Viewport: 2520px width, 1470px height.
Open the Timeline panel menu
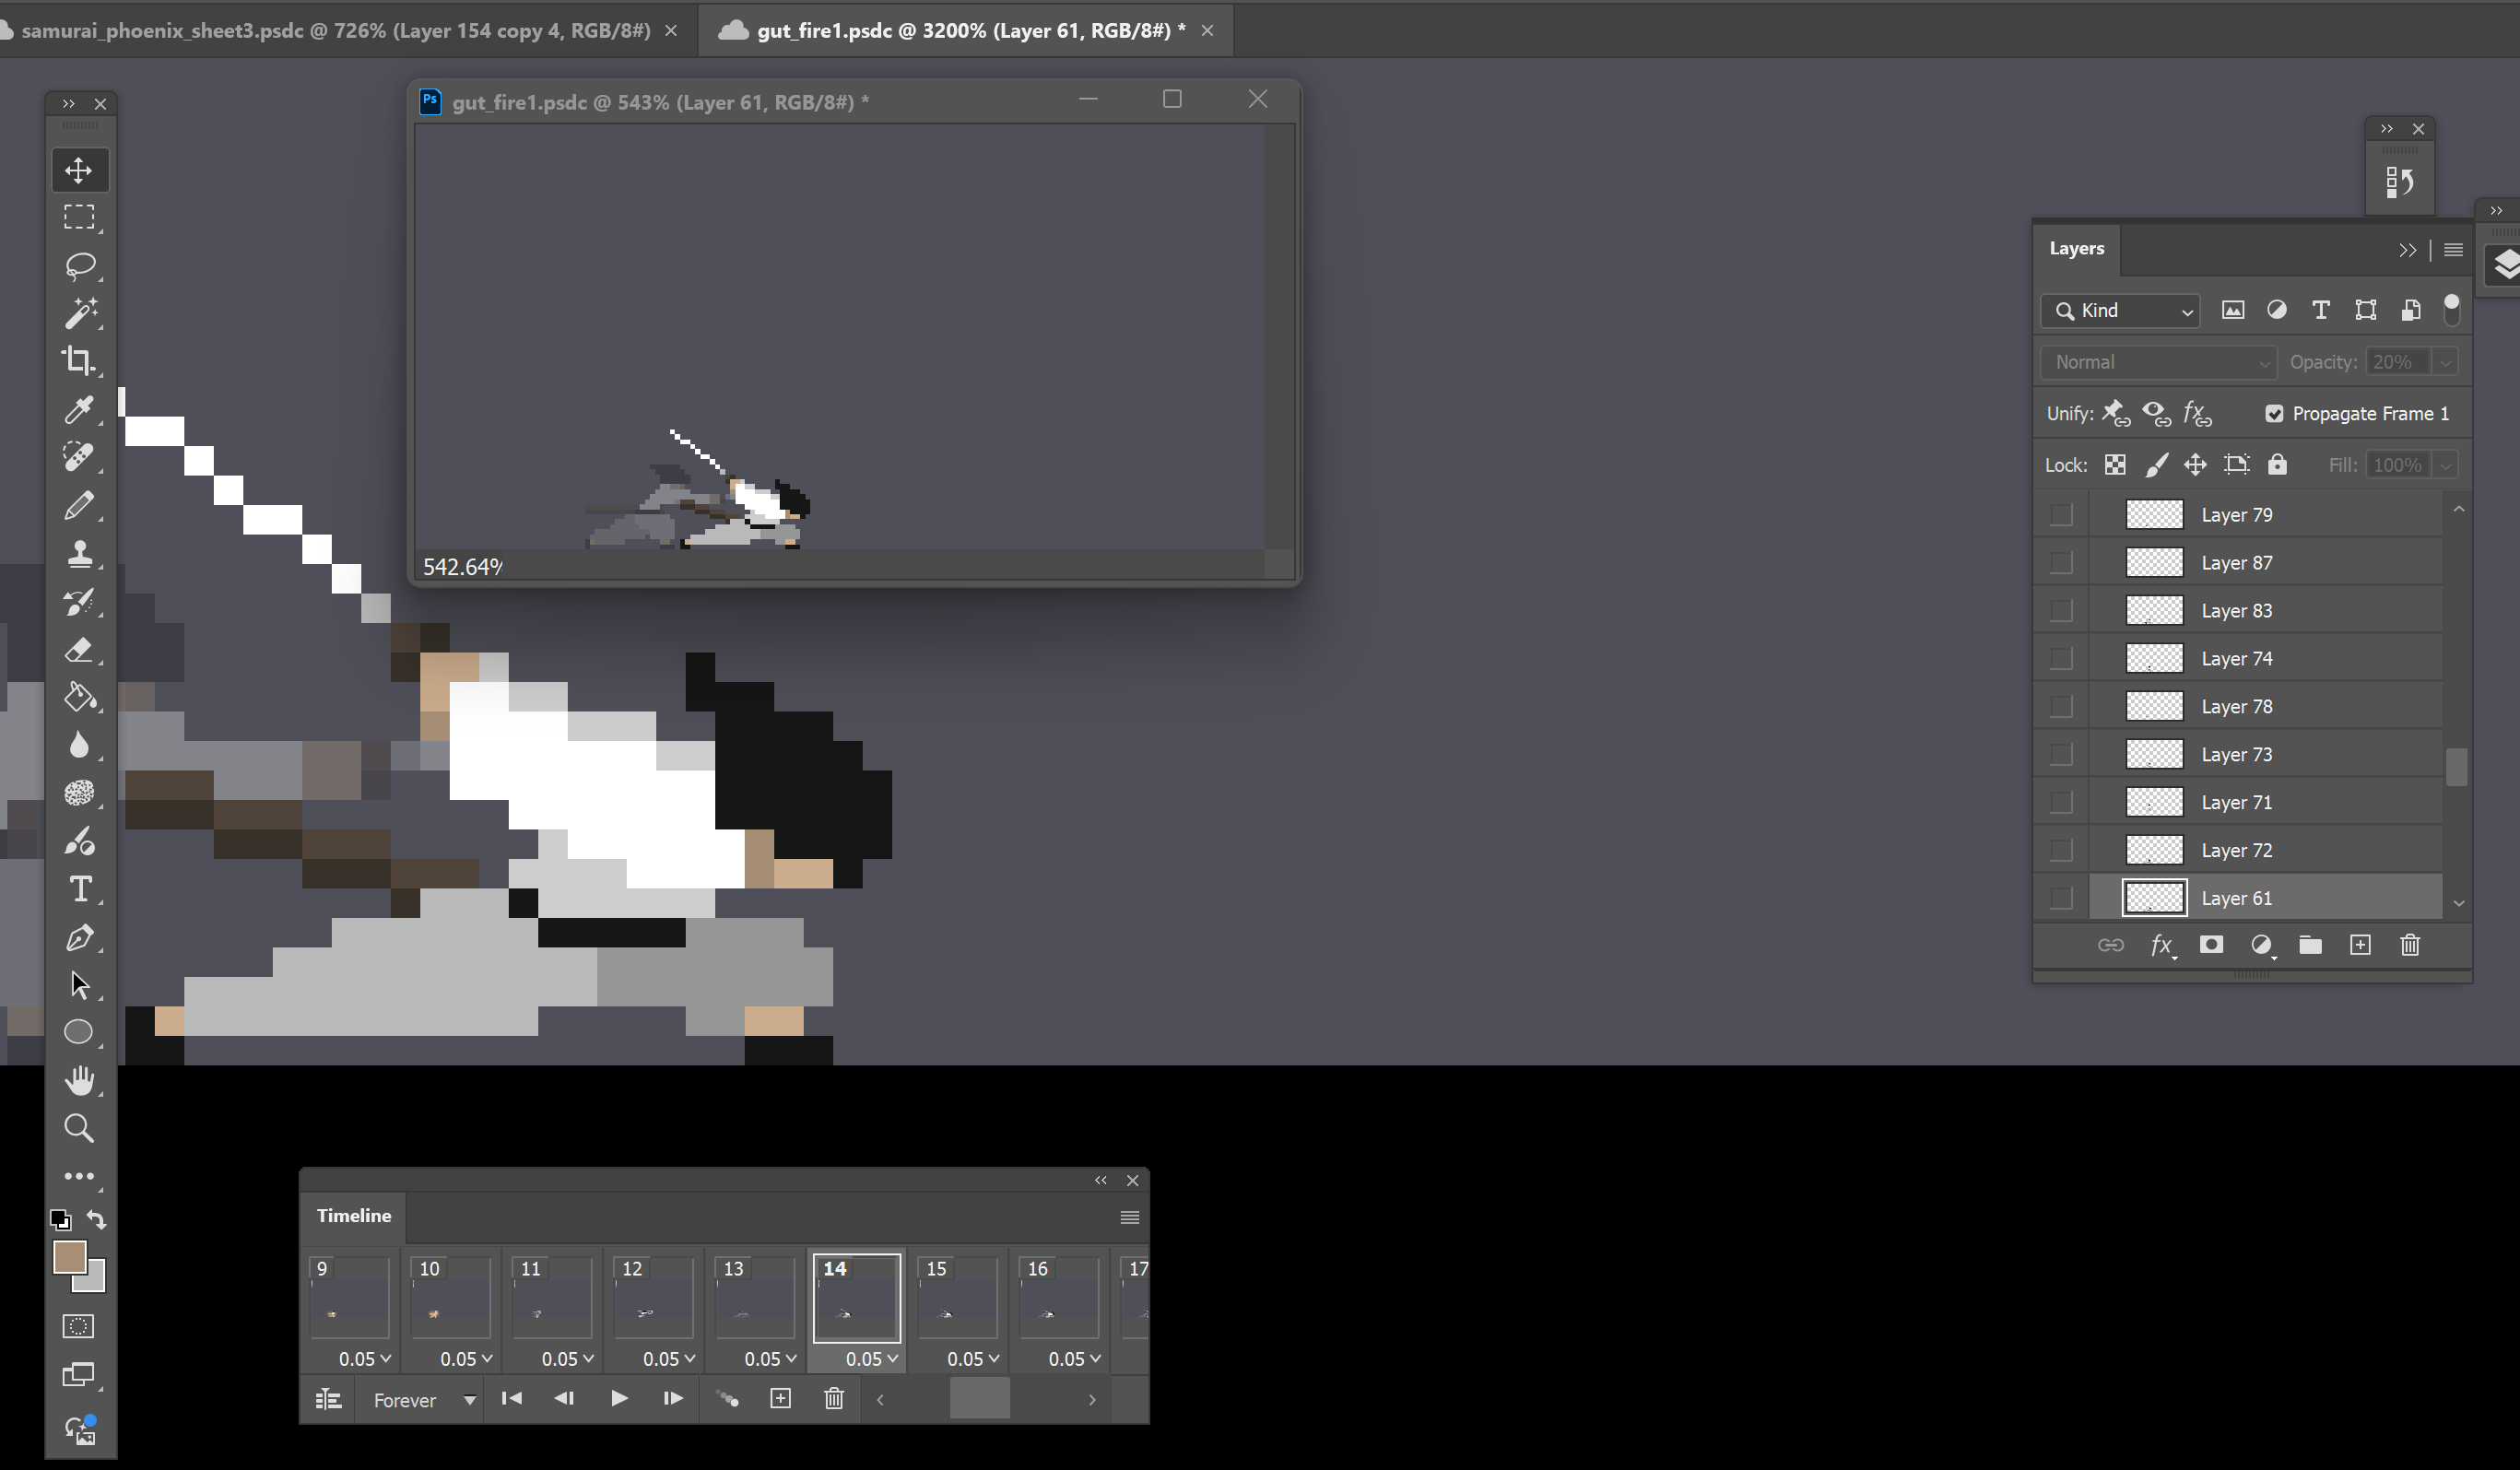[1129, 1217]
